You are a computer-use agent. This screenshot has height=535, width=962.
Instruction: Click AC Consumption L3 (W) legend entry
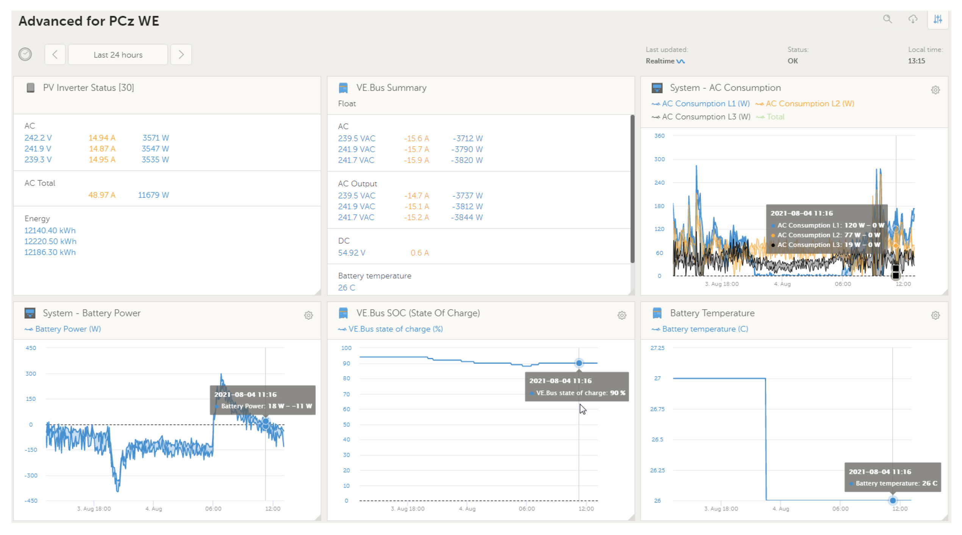[x=705, y=117]
